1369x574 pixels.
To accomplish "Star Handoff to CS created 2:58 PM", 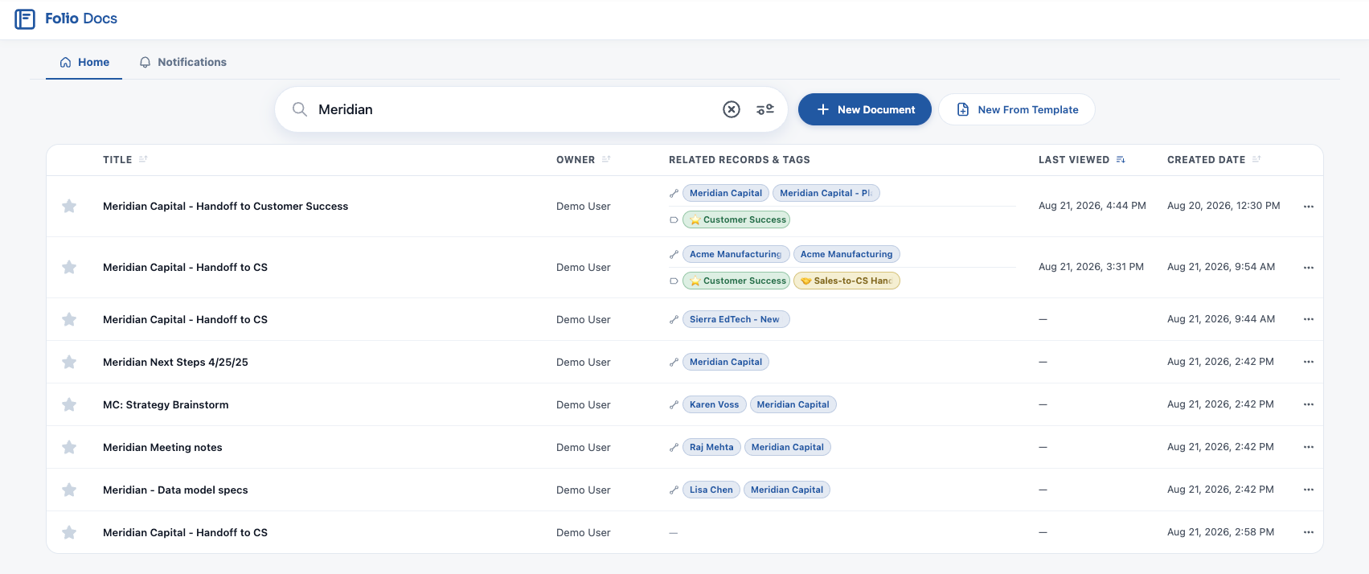I will pos(69,532).
